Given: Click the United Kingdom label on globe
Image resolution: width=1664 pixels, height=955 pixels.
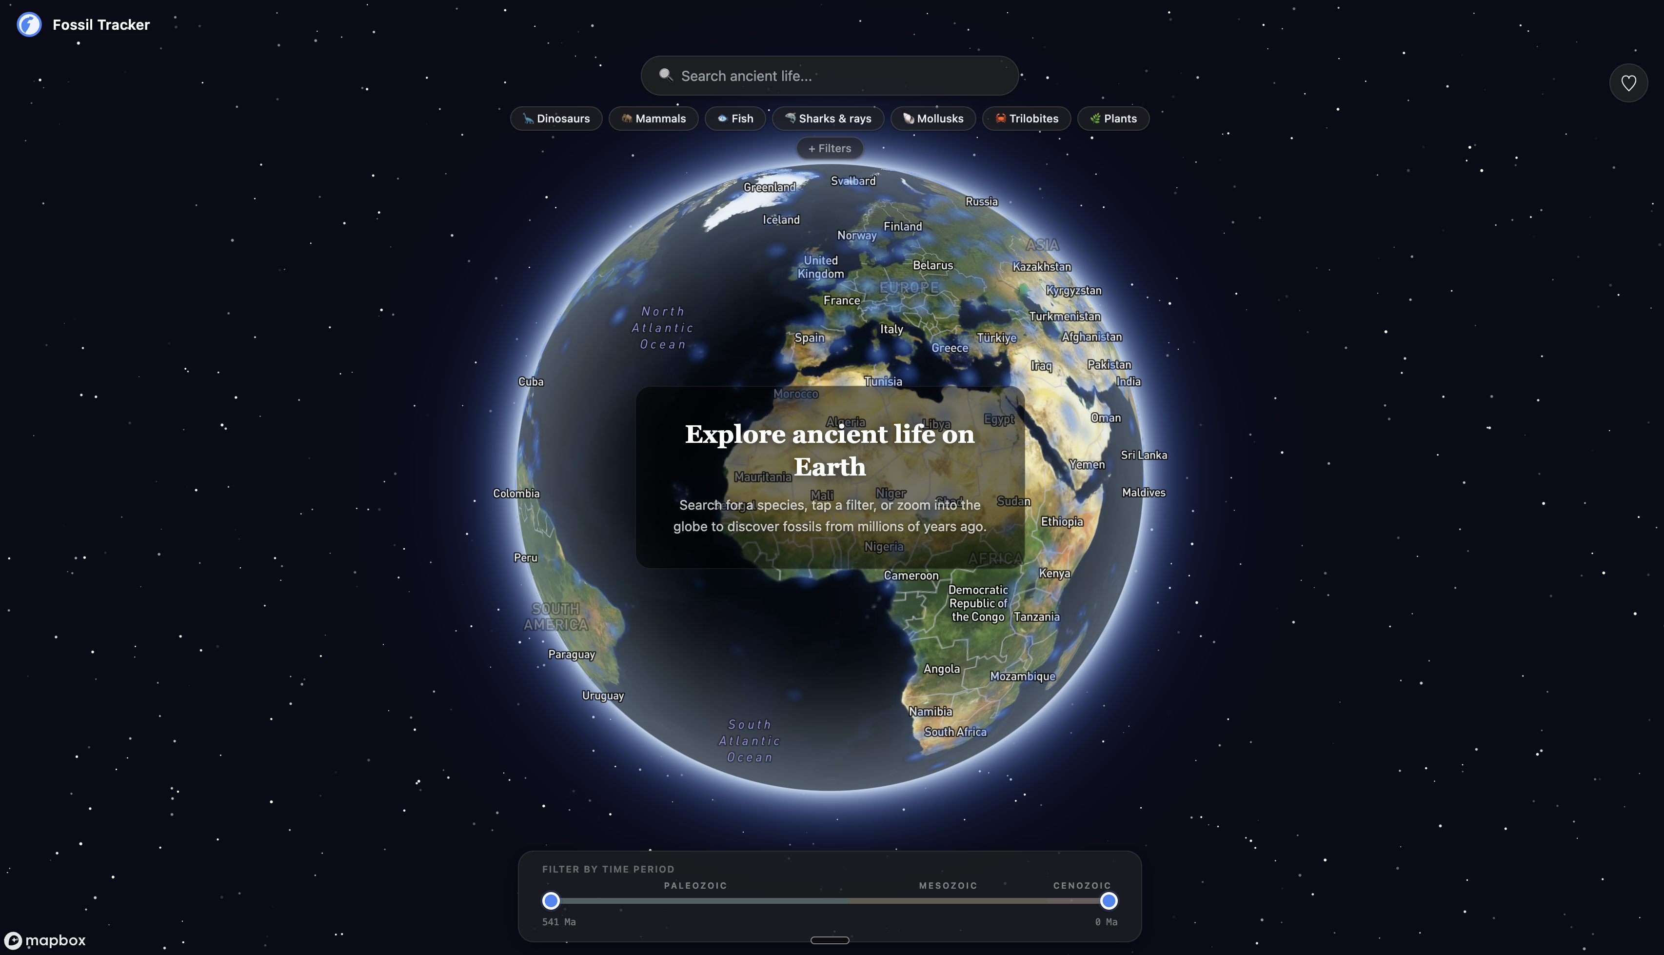Looking at the screenshot, I should pos(820,267).
